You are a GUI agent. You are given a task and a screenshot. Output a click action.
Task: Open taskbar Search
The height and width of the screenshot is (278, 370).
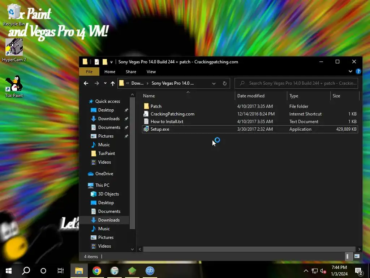click(26, 271)
